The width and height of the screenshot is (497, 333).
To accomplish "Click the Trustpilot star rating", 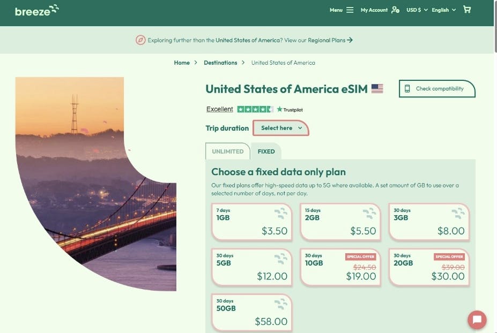I will pyautogui.click(x=255, y=109).
